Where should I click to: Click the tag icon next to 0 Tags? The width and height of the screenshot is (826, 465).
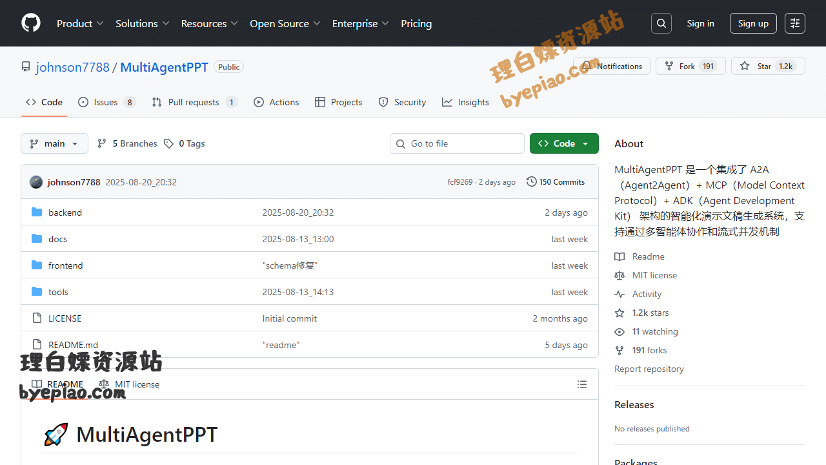[168, 143]
